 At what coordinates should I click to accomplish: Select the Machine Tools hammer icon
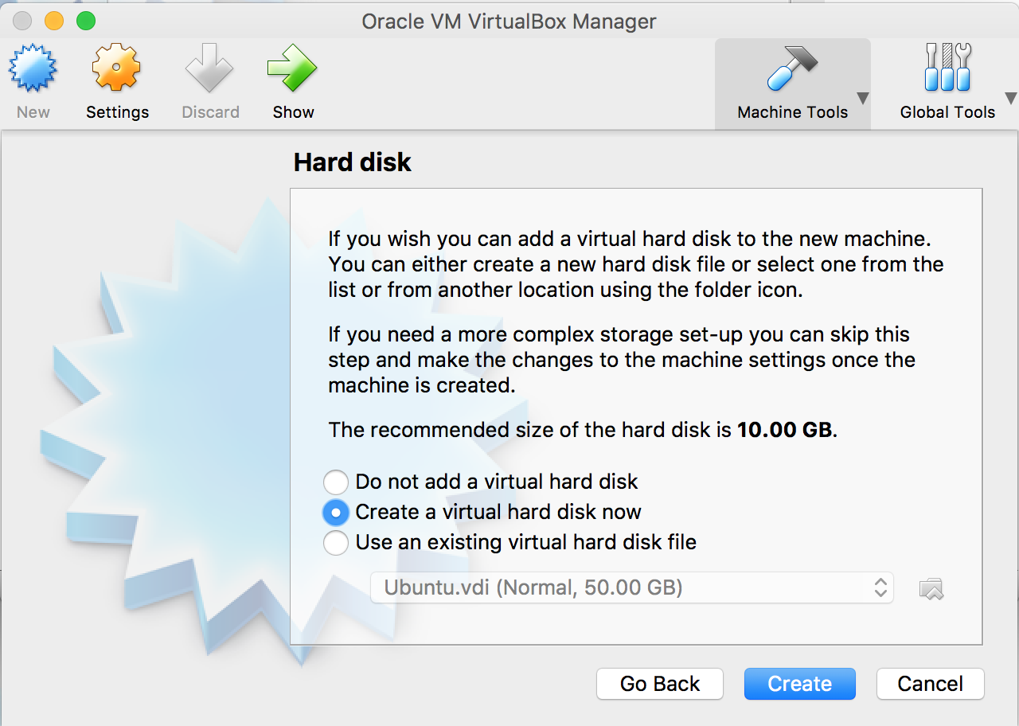point(792,69)
